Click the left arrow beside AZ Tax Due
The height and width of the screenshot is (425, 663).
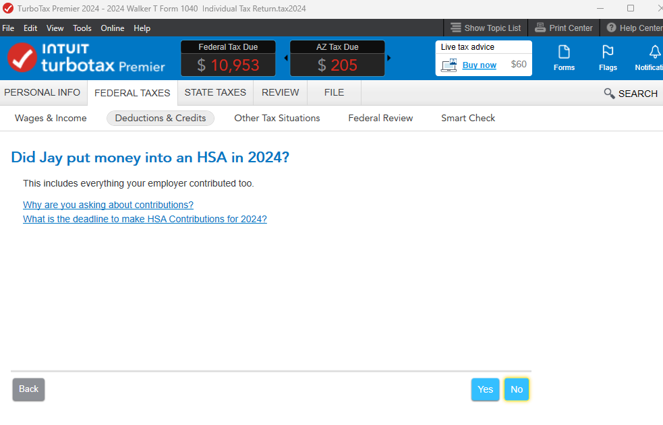286,58
